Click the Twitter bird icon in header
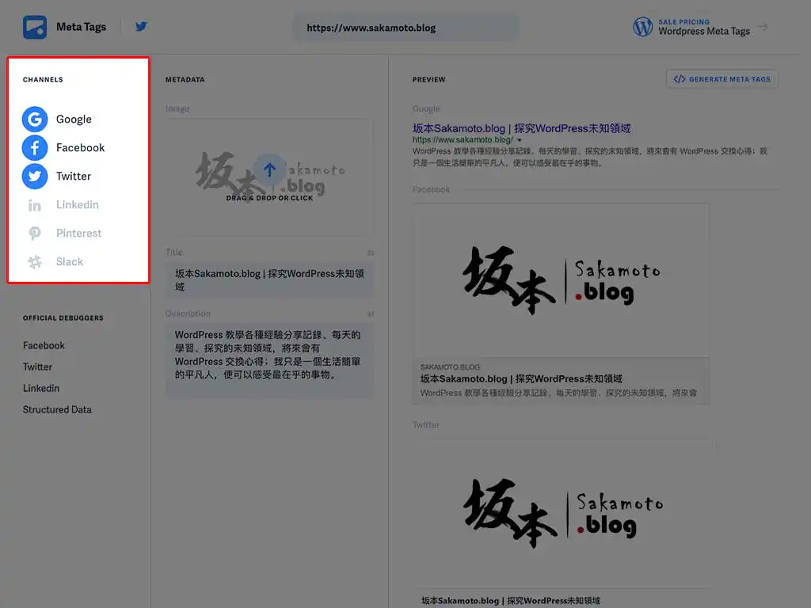 pyautogui.click(x=141, y=27)
